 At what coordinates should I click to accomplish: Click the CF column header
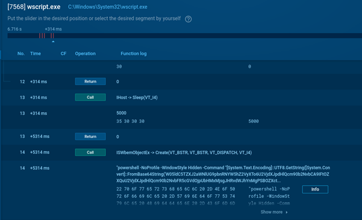[63, 54]
